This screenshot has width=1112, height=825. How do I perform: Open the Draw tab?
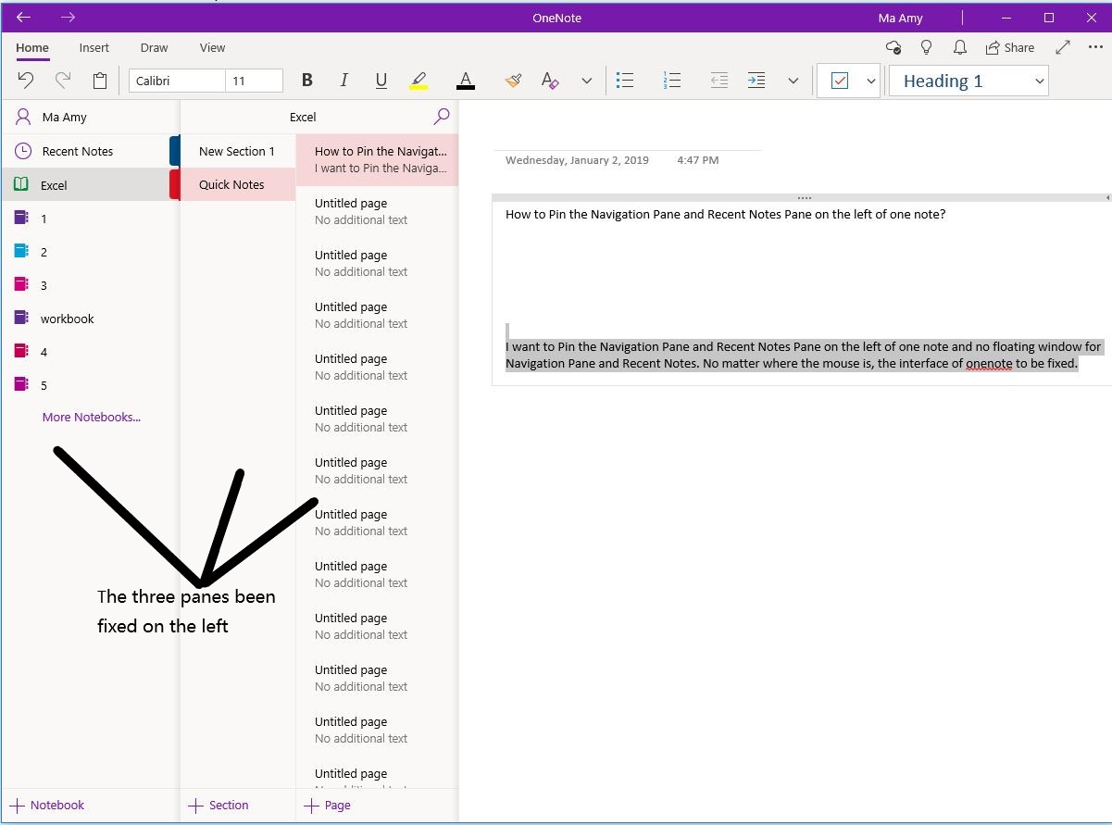(155, 47)
